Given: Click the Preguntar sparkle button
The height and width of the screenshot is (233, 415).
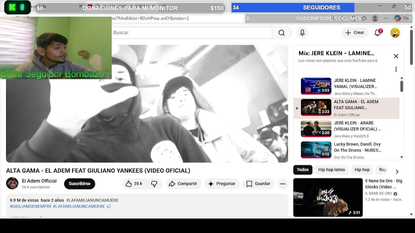Looking at the screenshot, I should tap(222, 184).
